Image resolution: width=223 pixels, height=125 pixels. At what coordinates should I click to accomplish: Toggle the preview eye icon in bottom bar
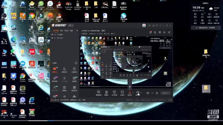point(152,93)
